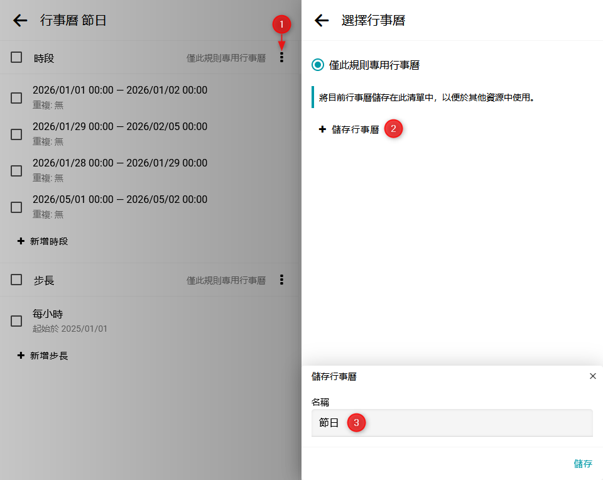The image size is (603, 480).
Task: Open the three-dot menu in 時段 header
Action: [x=281, y=58]
